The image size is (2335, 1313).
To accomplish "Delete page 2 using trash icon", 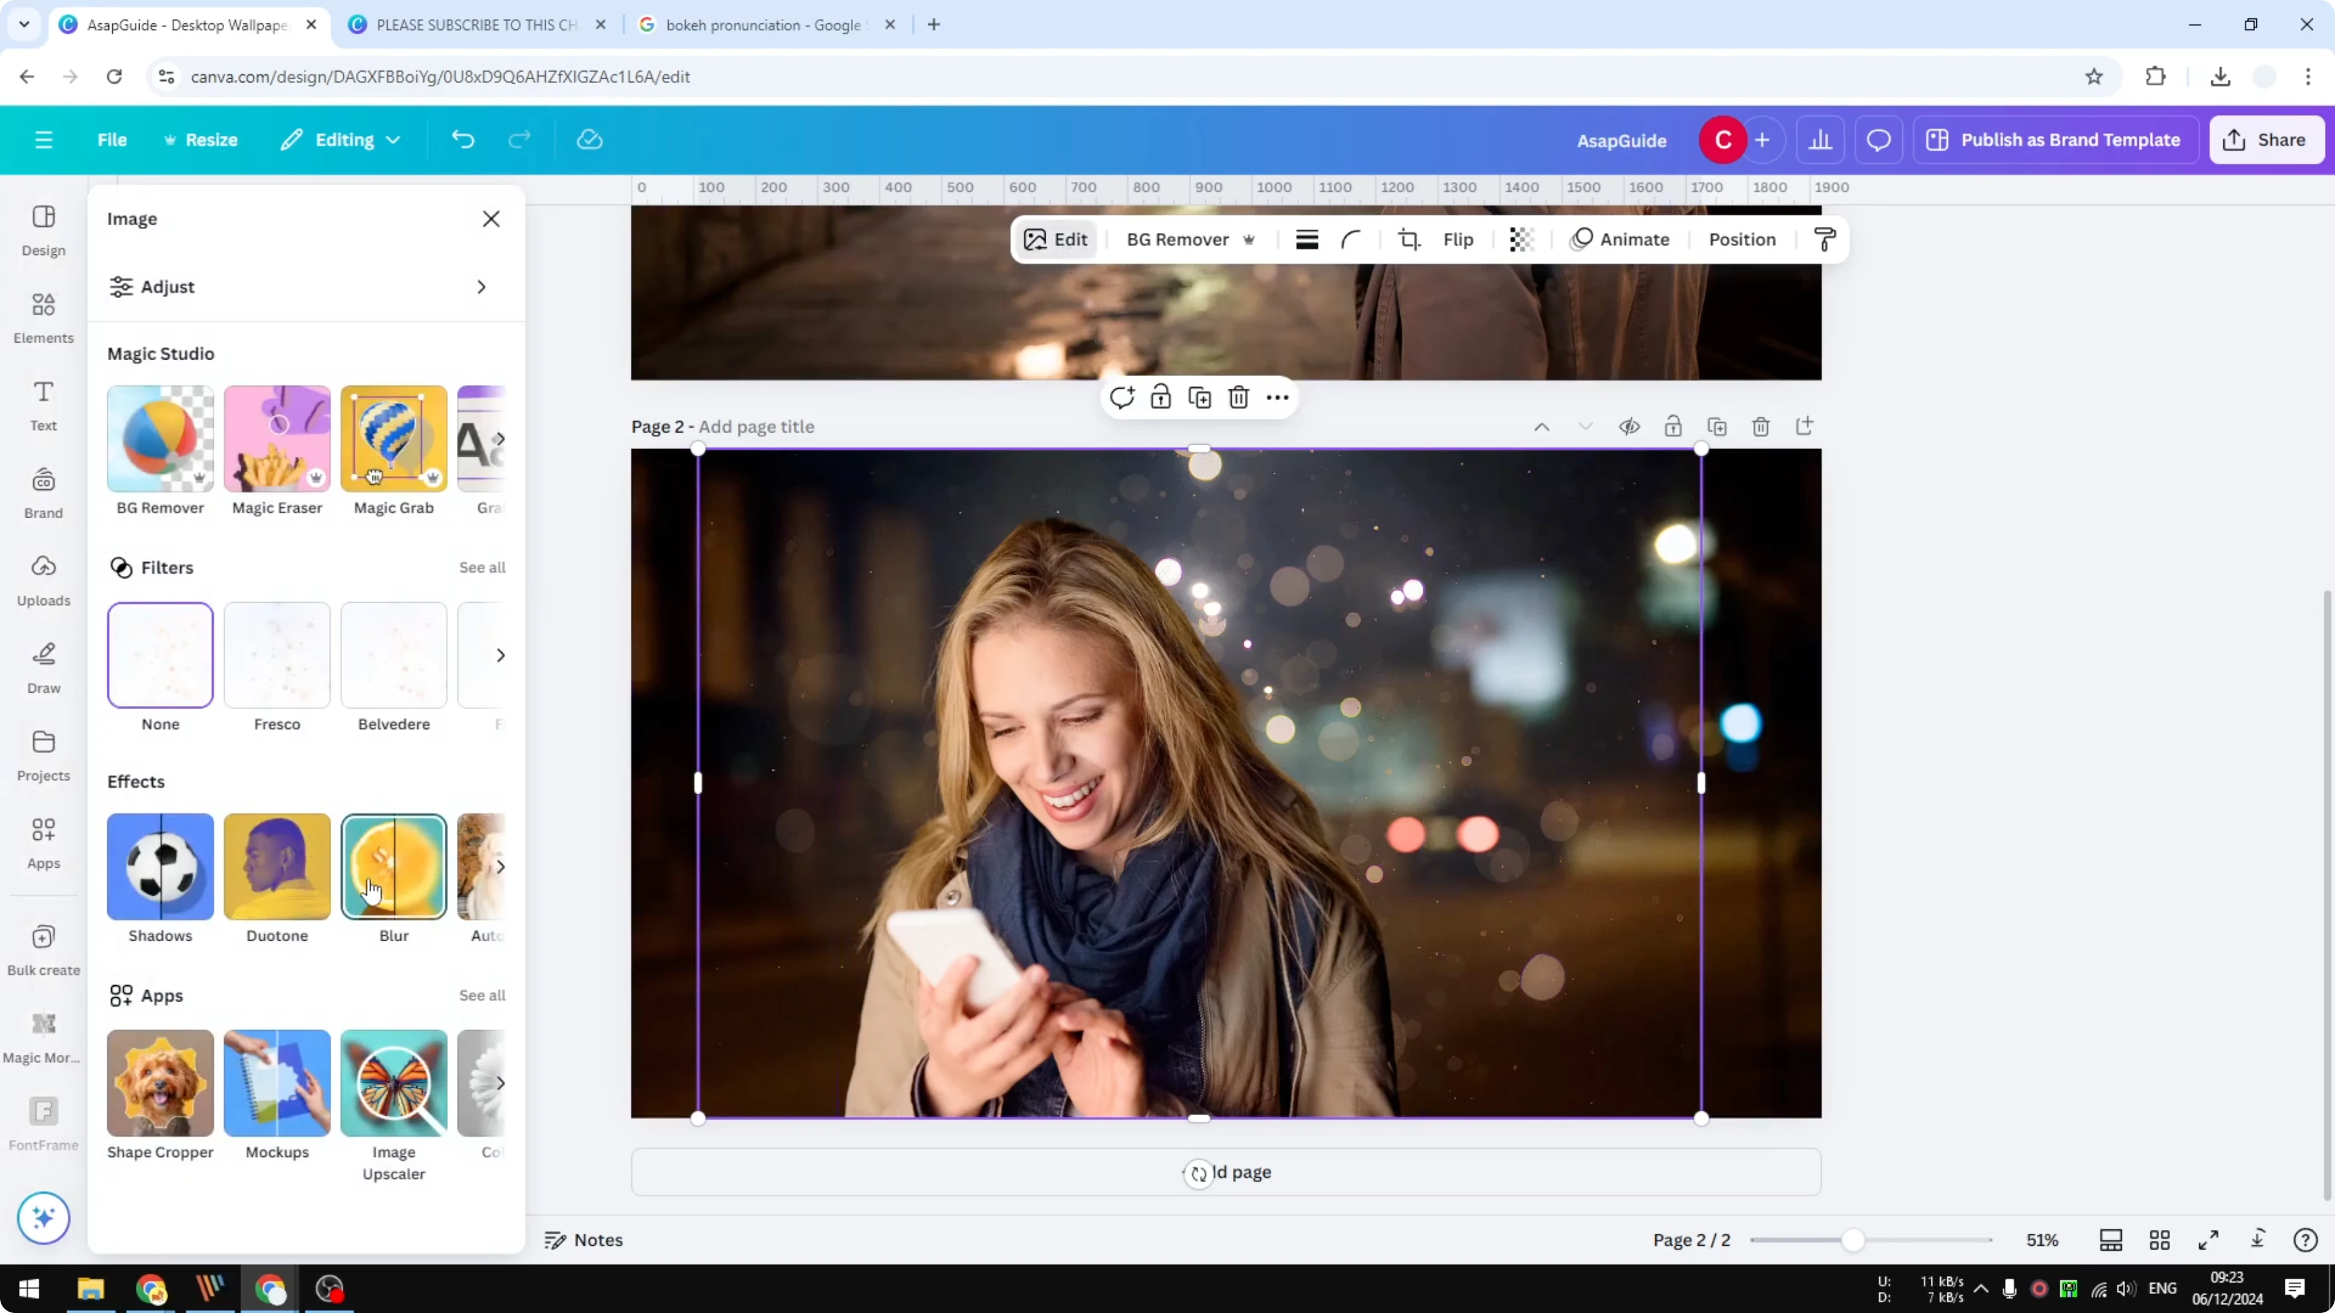I will pyautogui.click(x=1761, y=426).
